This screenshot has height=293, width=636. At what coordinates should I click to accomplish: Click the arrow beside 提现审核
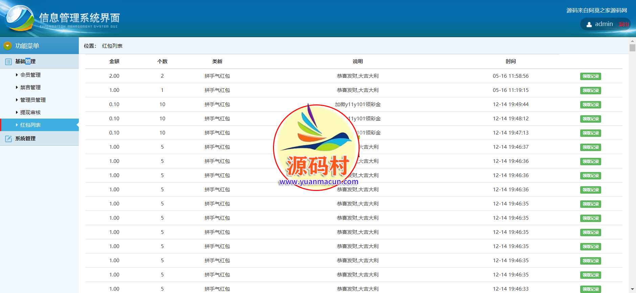pyautogui.click(x=17, y=113)
